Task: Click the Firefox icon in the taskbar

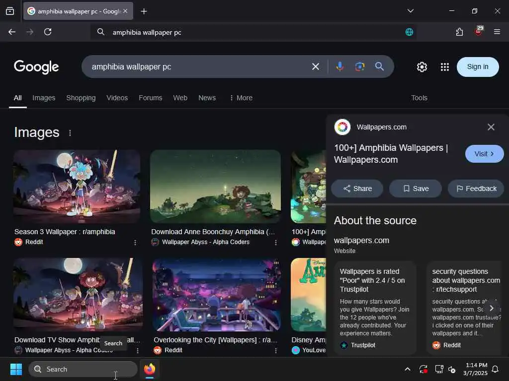Action: coord(150,369)
